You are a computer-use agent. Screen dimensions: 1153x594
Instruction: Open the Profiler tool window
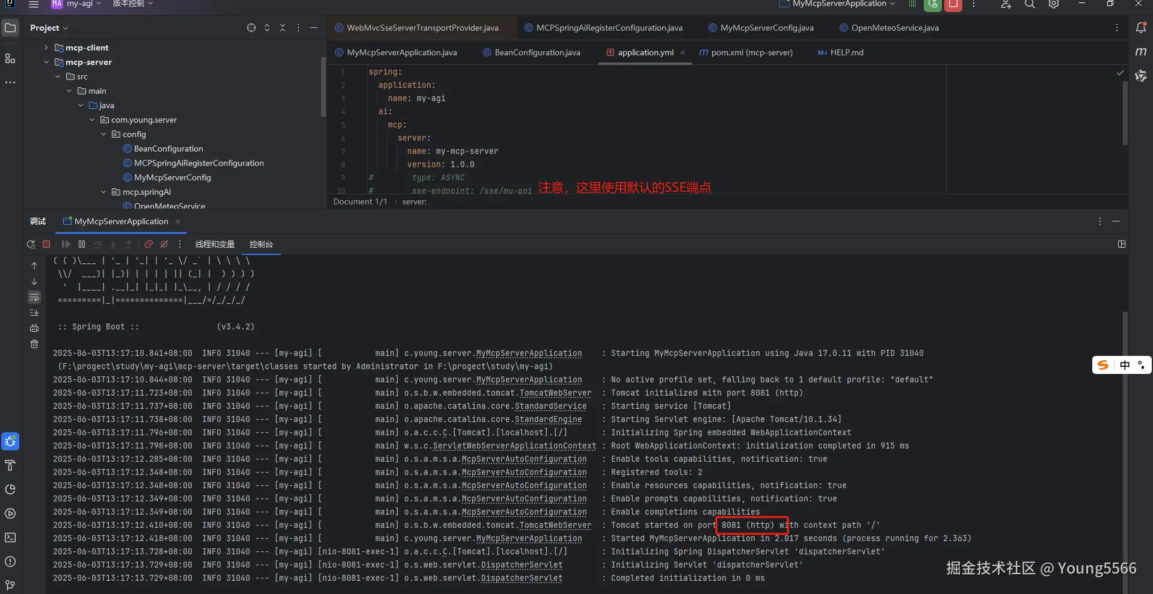point(10,489)
